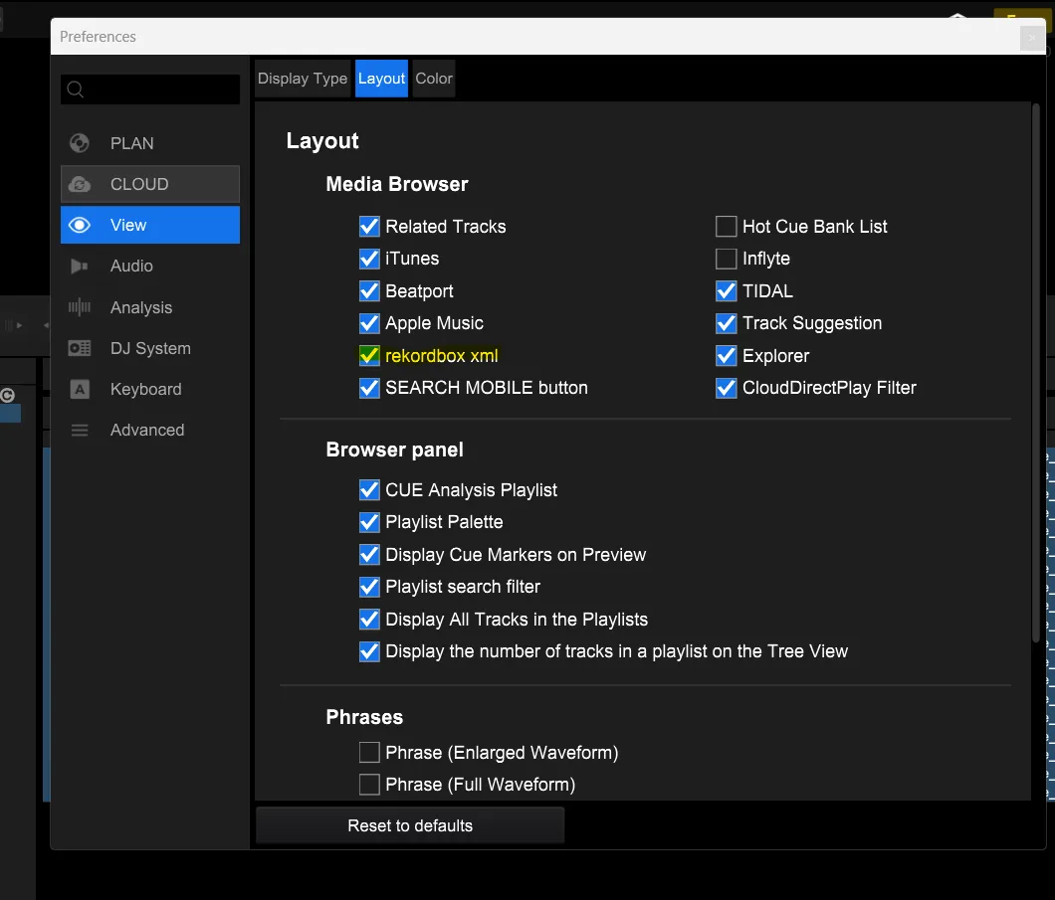This screenshot has height=900, width=1055.
Task: Click the Advanced settings icon
Action: coord(80,430)
